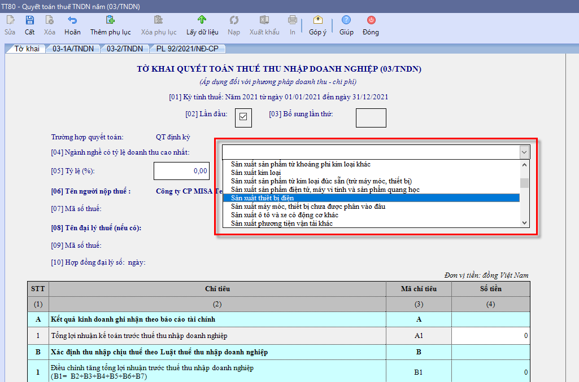Click the Bổ sung lần thứ box

[371, 117]
